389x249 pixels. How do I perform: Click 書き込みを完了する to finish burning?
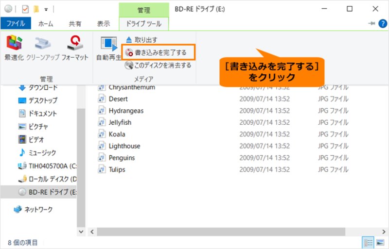[x=158, y=52]
